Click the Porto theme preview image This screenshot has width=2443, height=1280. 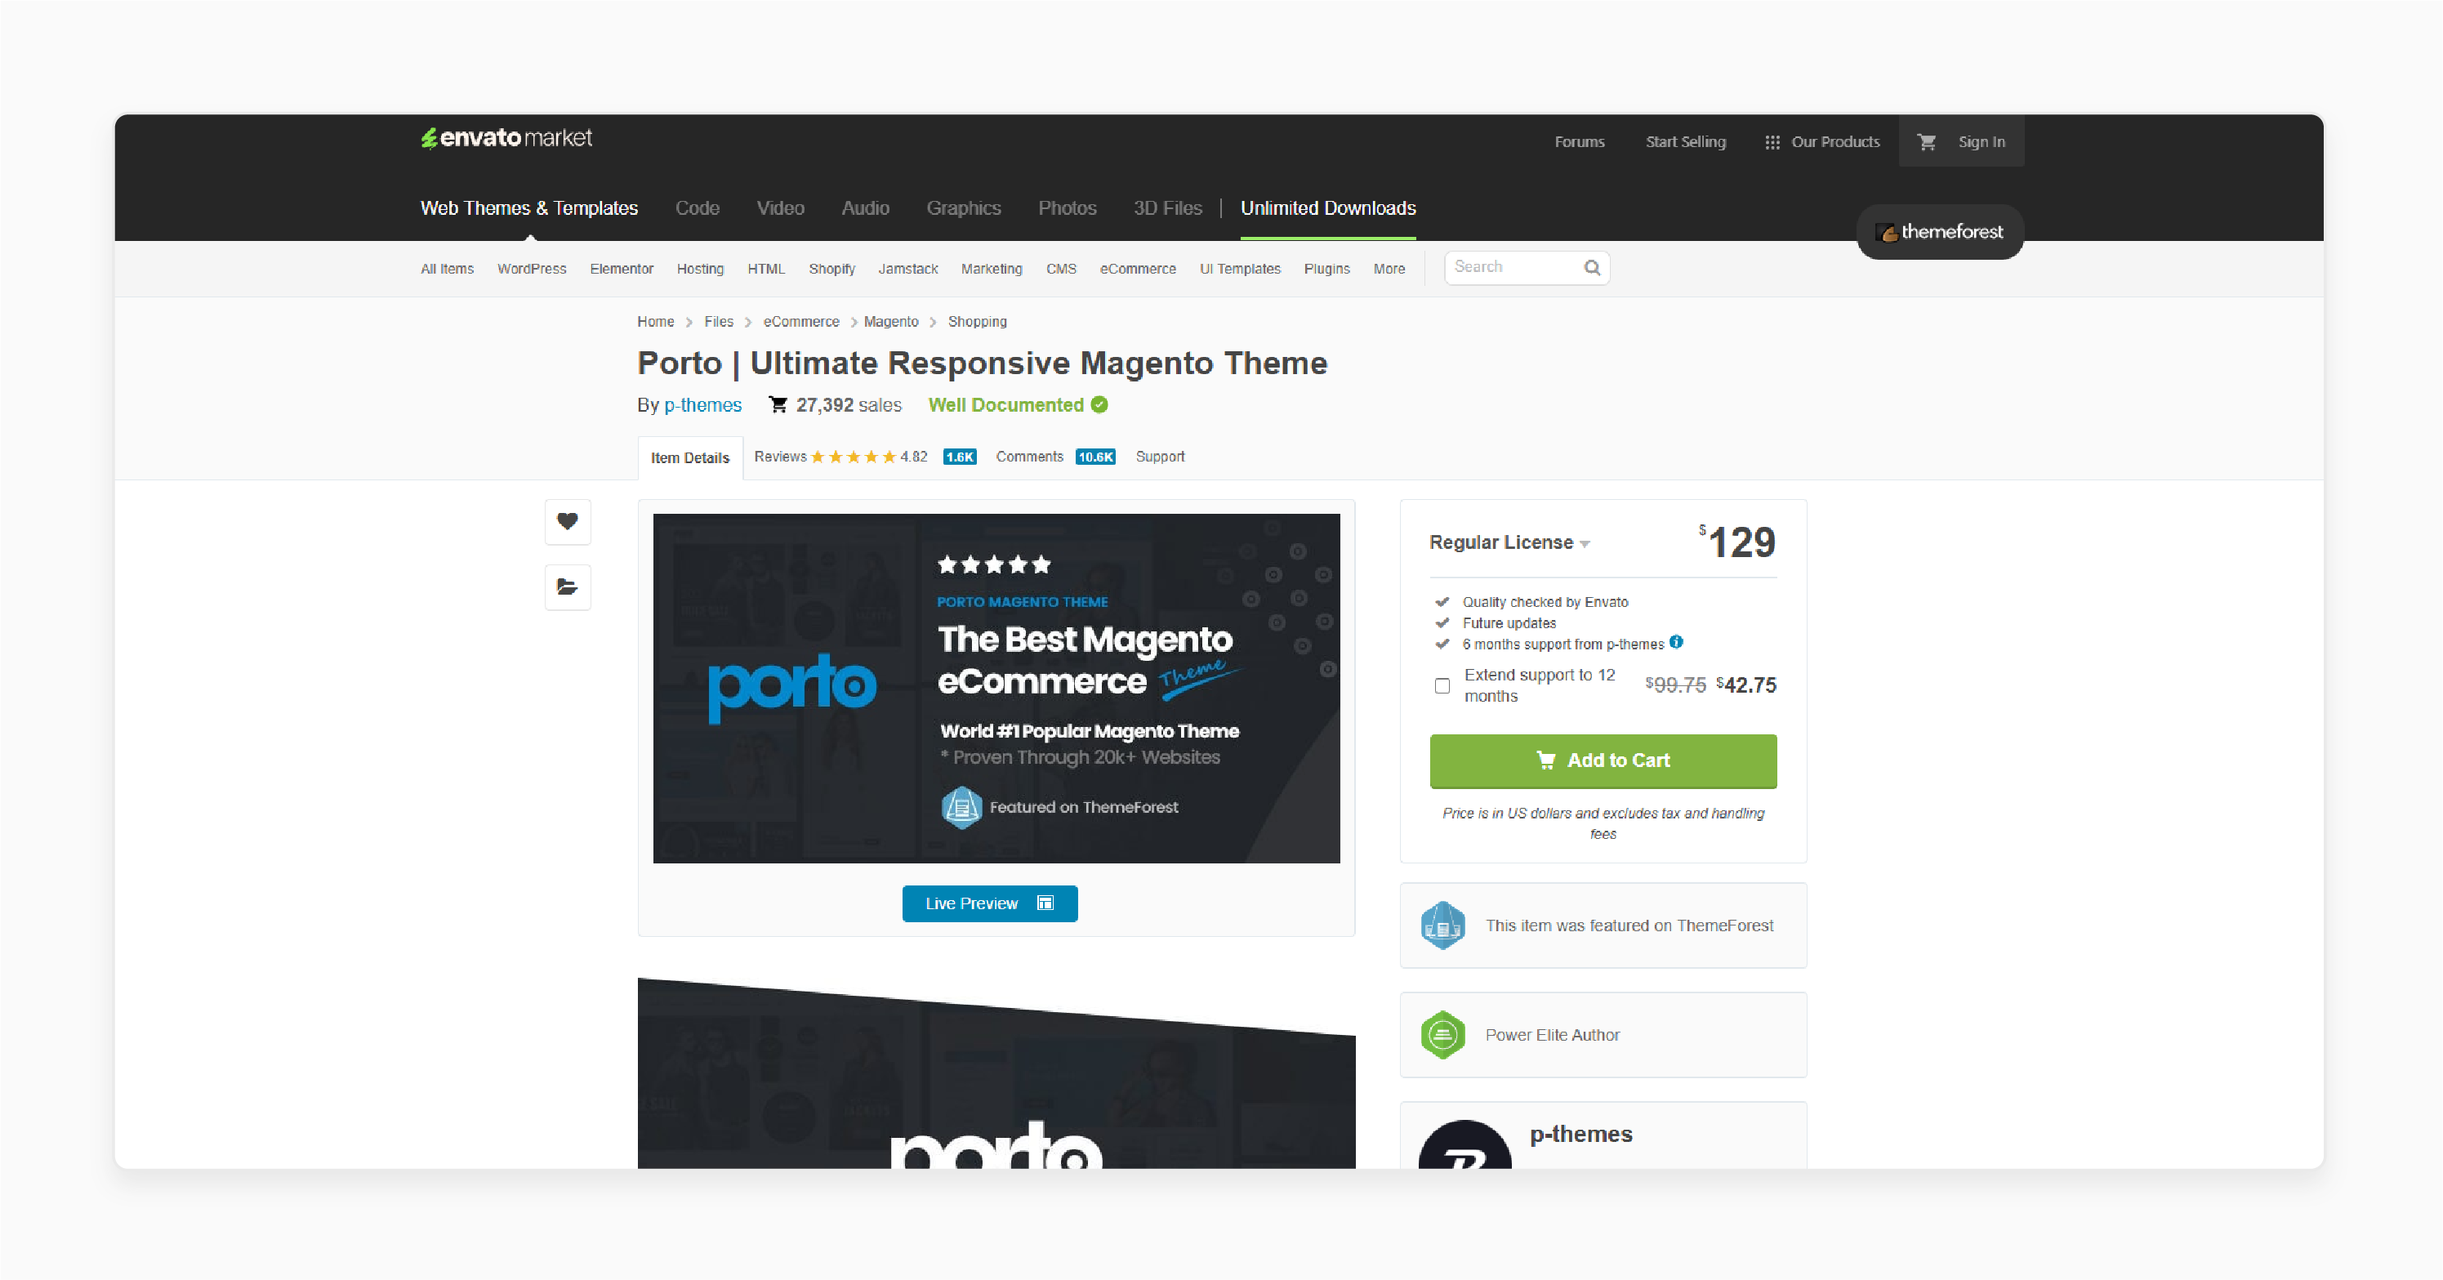point(996,689)
